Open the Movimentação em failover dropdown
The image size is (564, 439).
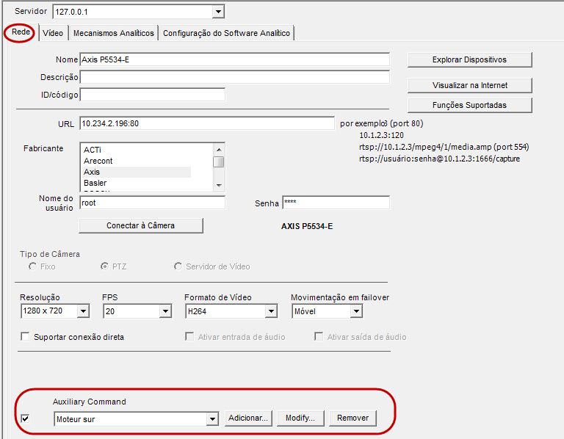(356, 311)
